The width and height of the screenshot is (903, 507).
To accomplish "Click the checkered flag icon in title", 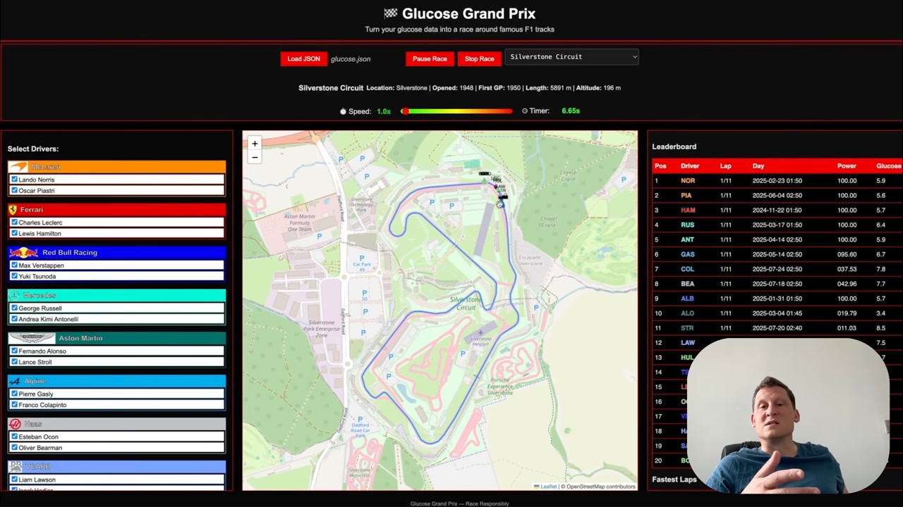I will pos(390,13).
